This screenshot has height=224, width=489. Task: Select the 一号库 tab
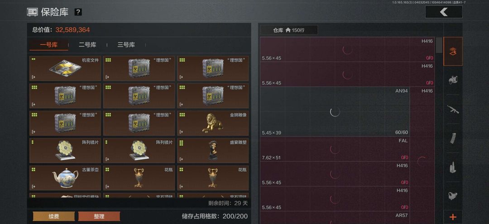[48, 45]
